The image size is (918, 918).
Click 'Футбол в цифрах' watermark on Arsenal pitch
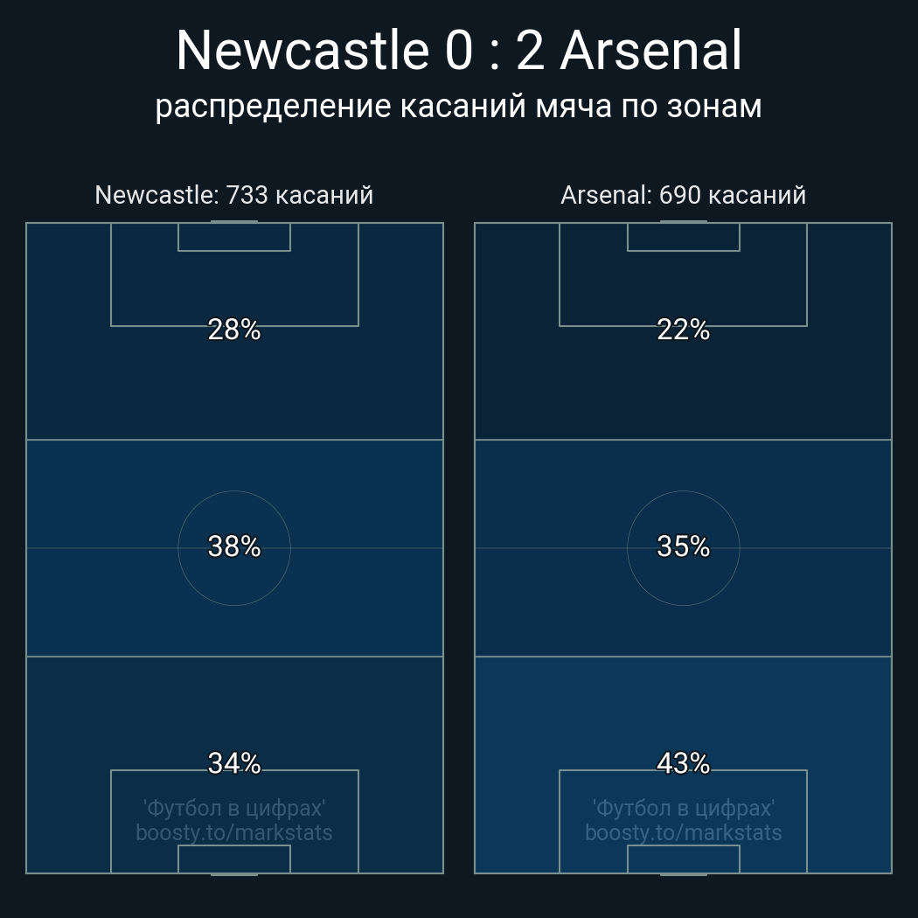683,808
